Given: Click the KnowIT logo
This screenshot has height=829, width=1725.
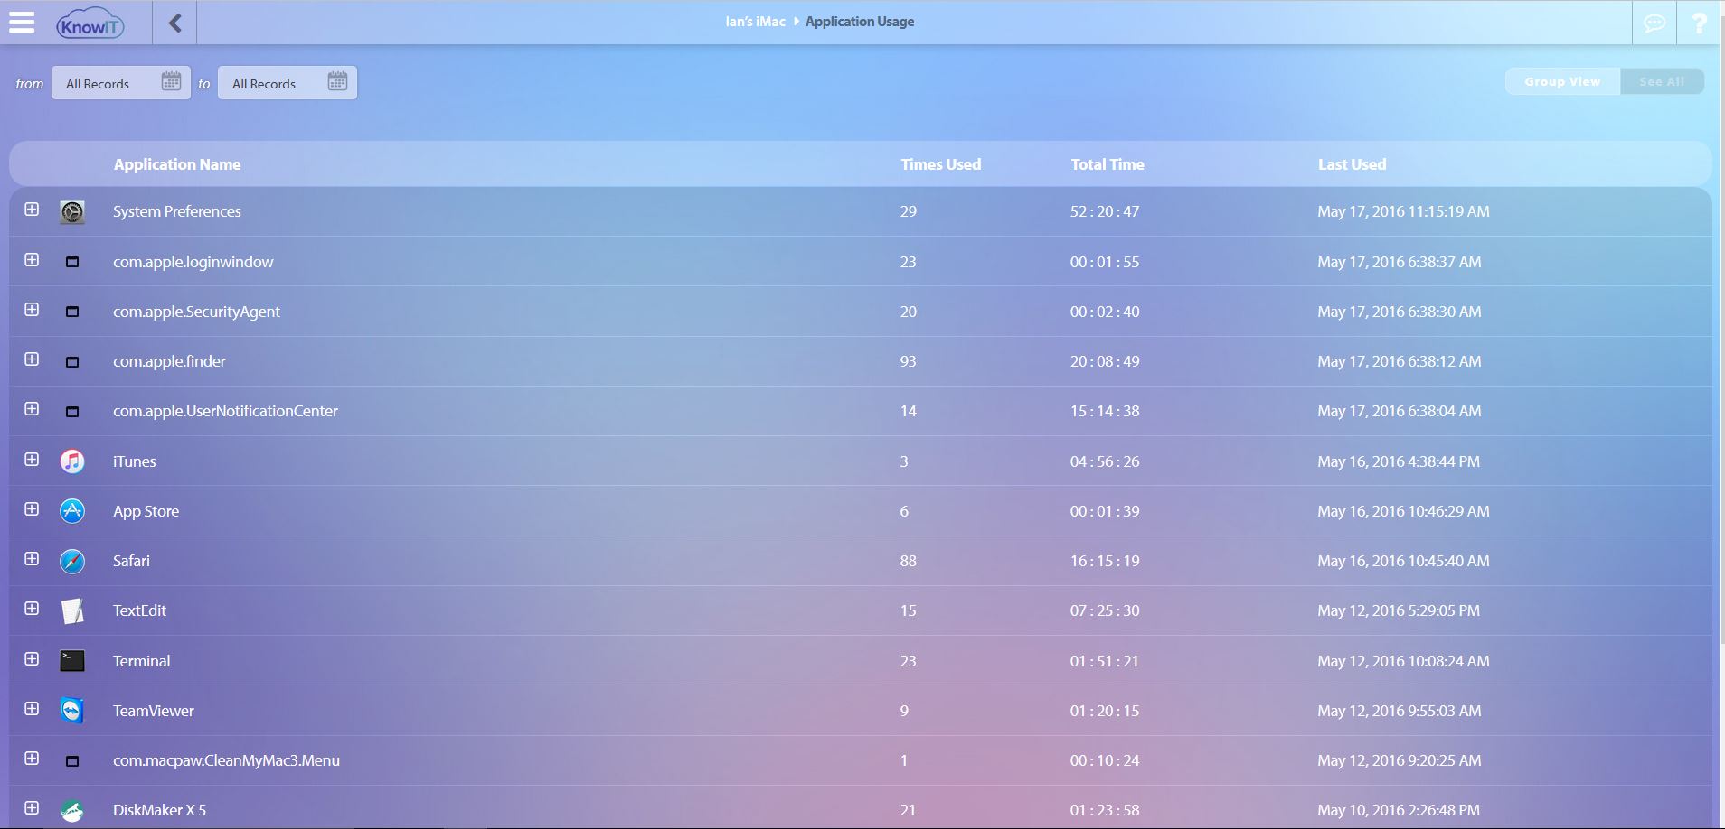Looking at the screenshot, I should click(90, 23).
